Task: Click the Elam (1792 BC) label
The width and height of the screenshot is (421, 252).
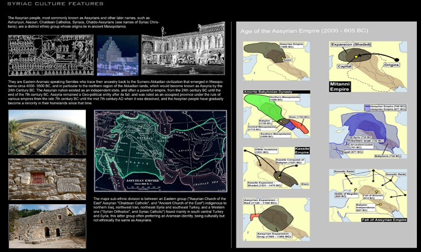Action: (299, 117)
